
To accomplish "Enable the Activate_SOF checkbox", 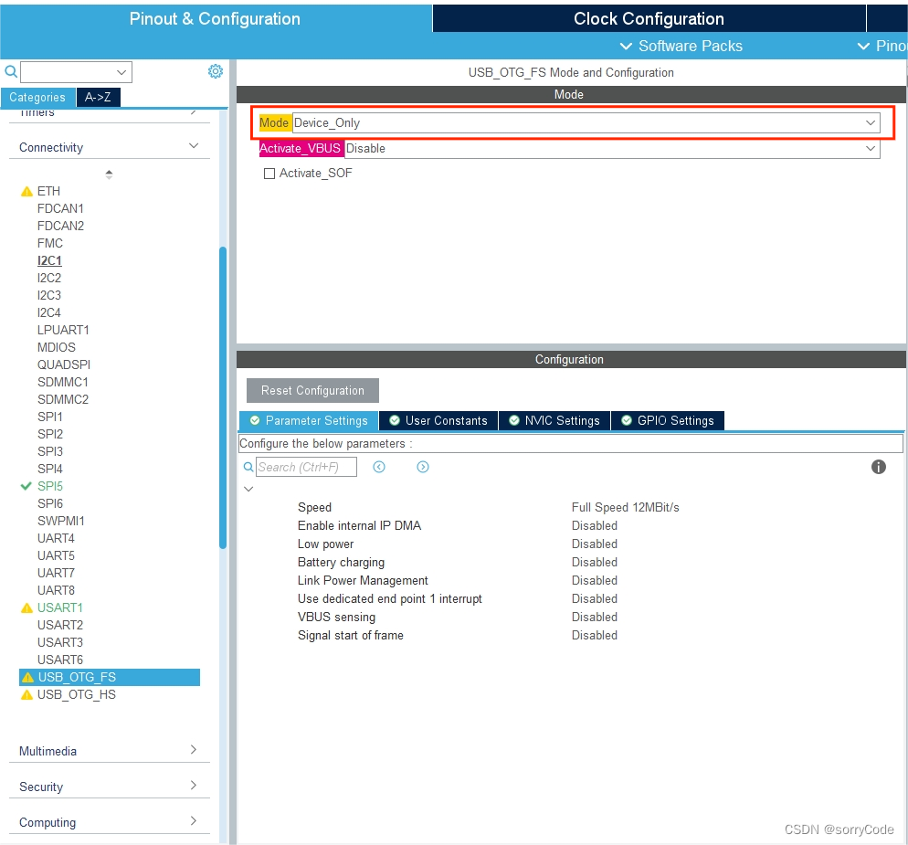I will [269, 174].
